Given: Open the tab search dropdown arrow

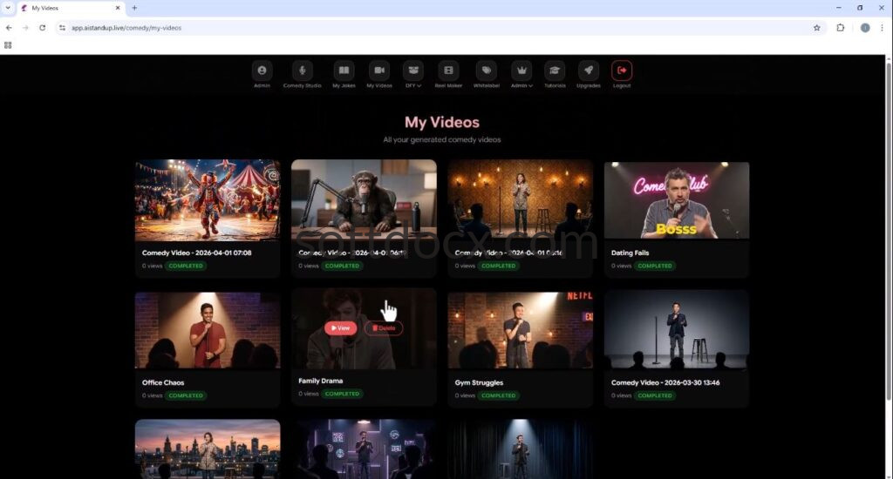Looking at the screenshot, I should 8,8.
